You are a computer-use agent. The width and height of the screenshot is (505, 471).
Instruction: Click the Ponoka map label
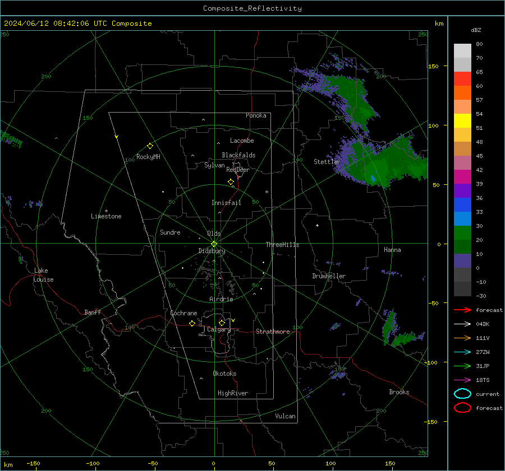[256, 115]
